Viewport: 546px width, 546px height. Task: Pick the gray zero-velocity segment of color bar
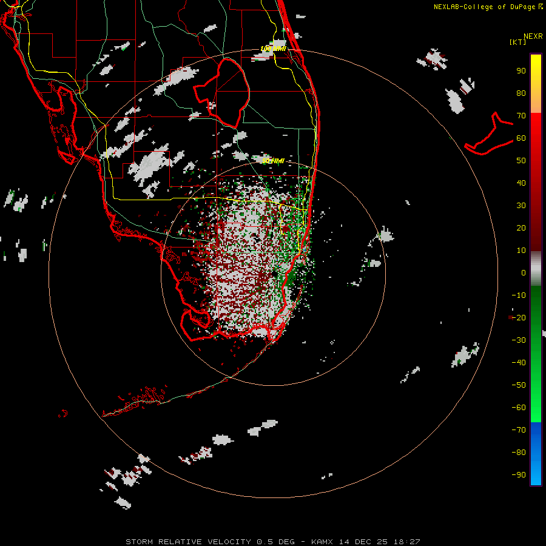point(536,269)
